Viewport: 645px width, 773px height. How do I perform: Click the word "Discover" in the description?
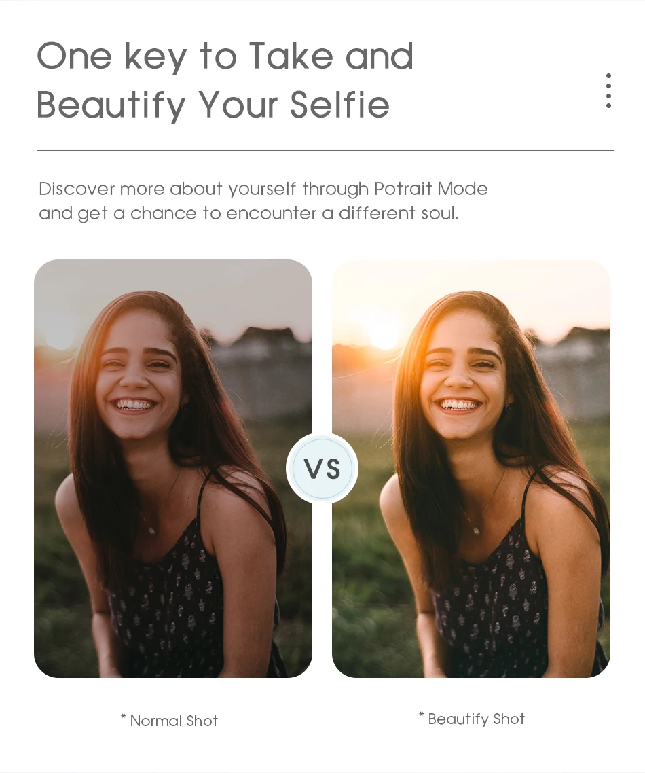click(77, 189)
